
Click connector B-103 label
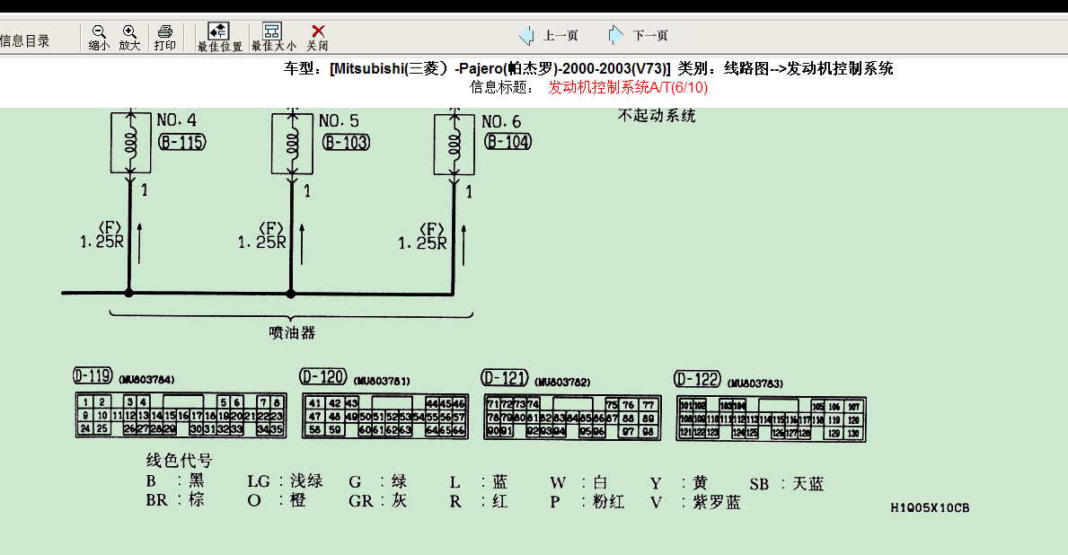(x=346, y=142)
